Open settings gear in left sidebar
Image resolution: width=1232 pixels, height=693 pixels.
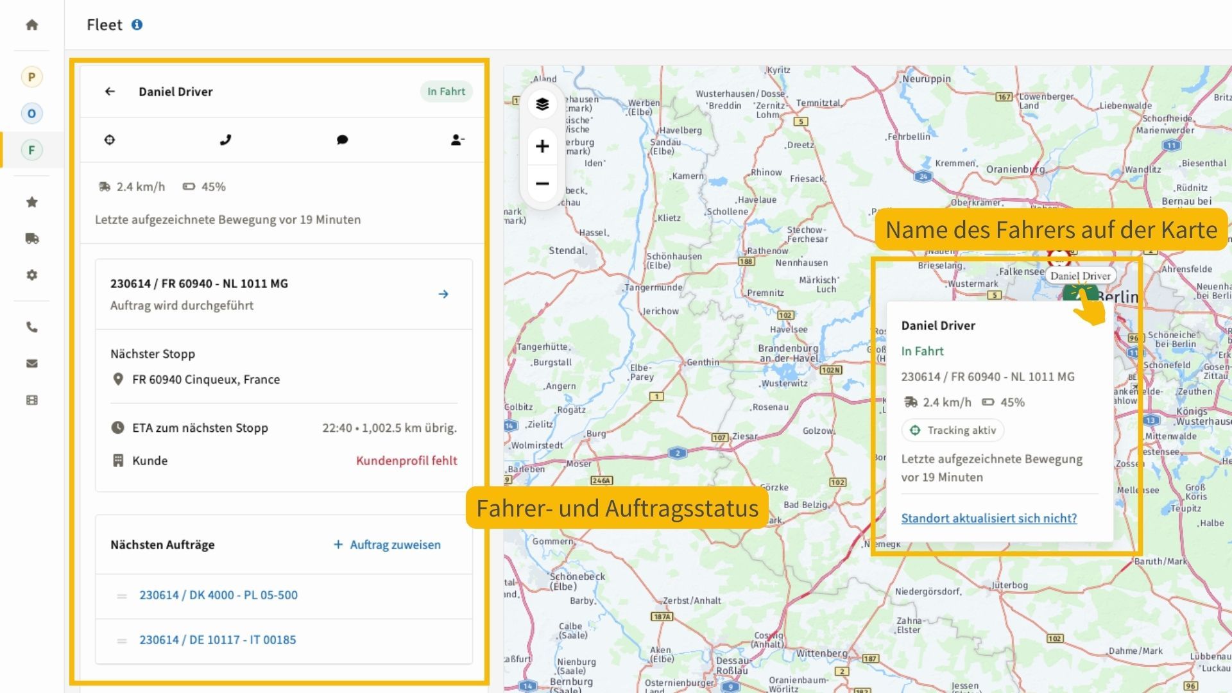[31, 275]
